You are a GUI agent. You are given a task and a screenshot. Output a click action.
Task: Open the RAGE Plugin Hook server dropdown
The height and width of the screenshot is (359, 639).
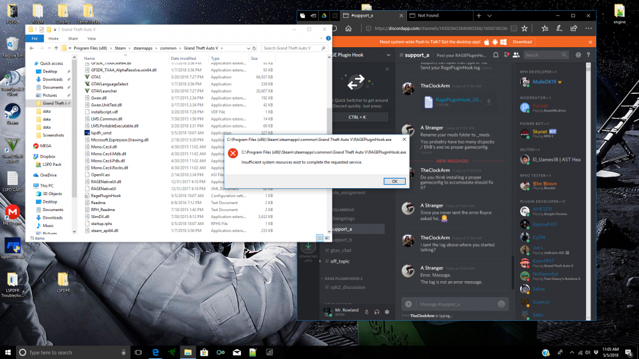(x=389, y=55)
